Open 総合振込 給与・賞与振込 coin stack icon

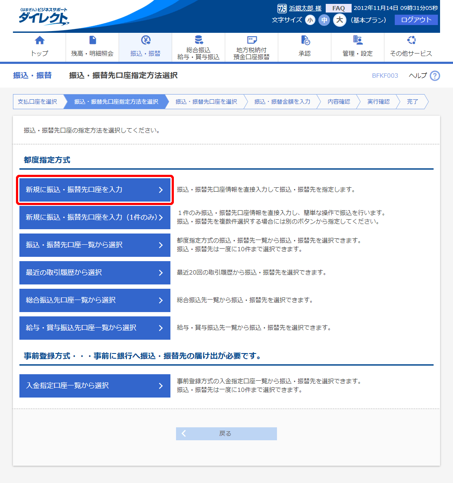(x=198, y=41)
